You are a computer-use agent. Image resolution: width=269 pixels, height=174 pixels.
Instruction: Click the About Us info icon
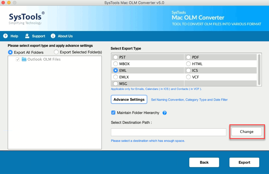coord(53,36)
